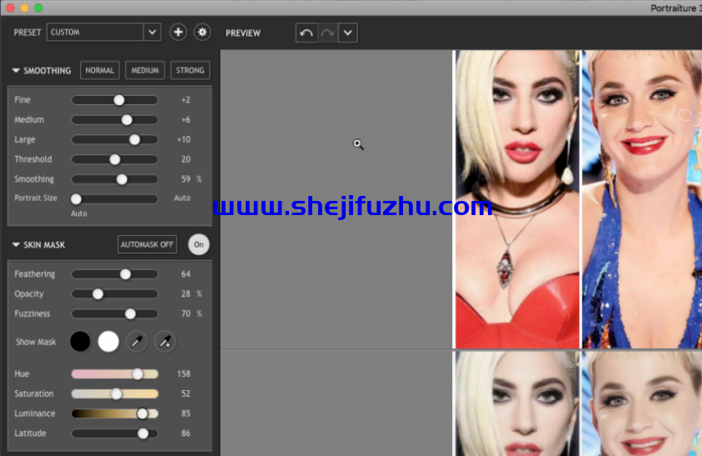Select the add-color eyedropper plus tool
The height and width of the screenshot is (456, 702).
click(165, 342)
